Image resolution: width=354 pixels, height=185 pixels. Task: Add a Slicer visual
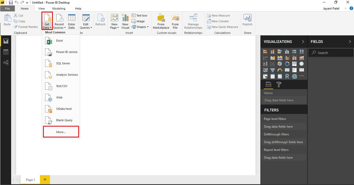(x=265, y=76)
